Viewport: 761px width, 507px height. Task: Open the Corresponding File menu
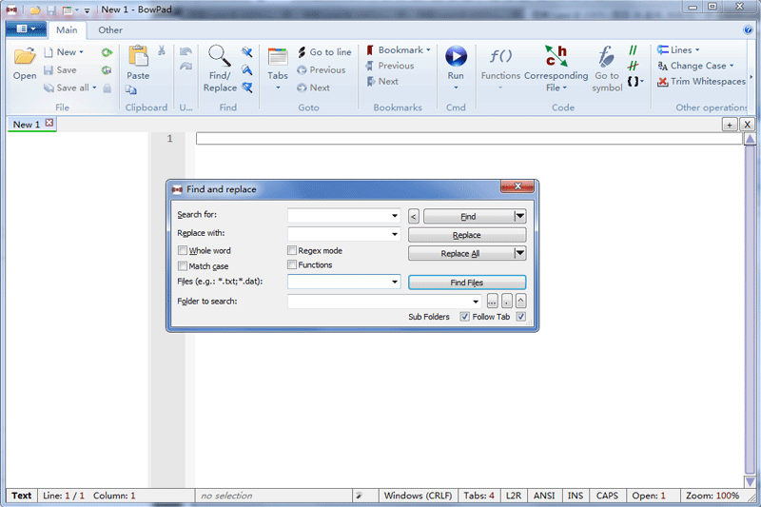[556, 68]
